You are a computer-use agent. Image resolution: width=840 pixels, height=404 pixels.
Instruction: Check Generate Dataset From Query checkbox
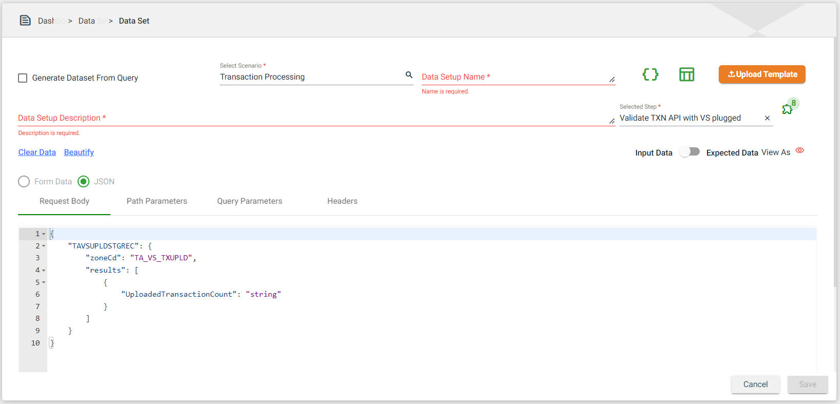coord(23,78)
